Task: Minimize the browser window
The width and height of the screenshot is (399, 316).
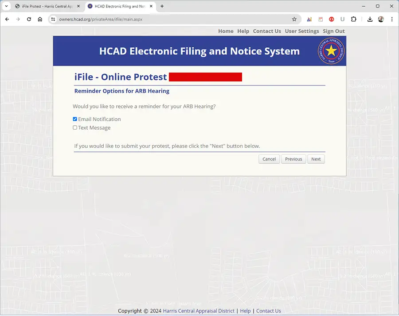Action: (364, 6)
